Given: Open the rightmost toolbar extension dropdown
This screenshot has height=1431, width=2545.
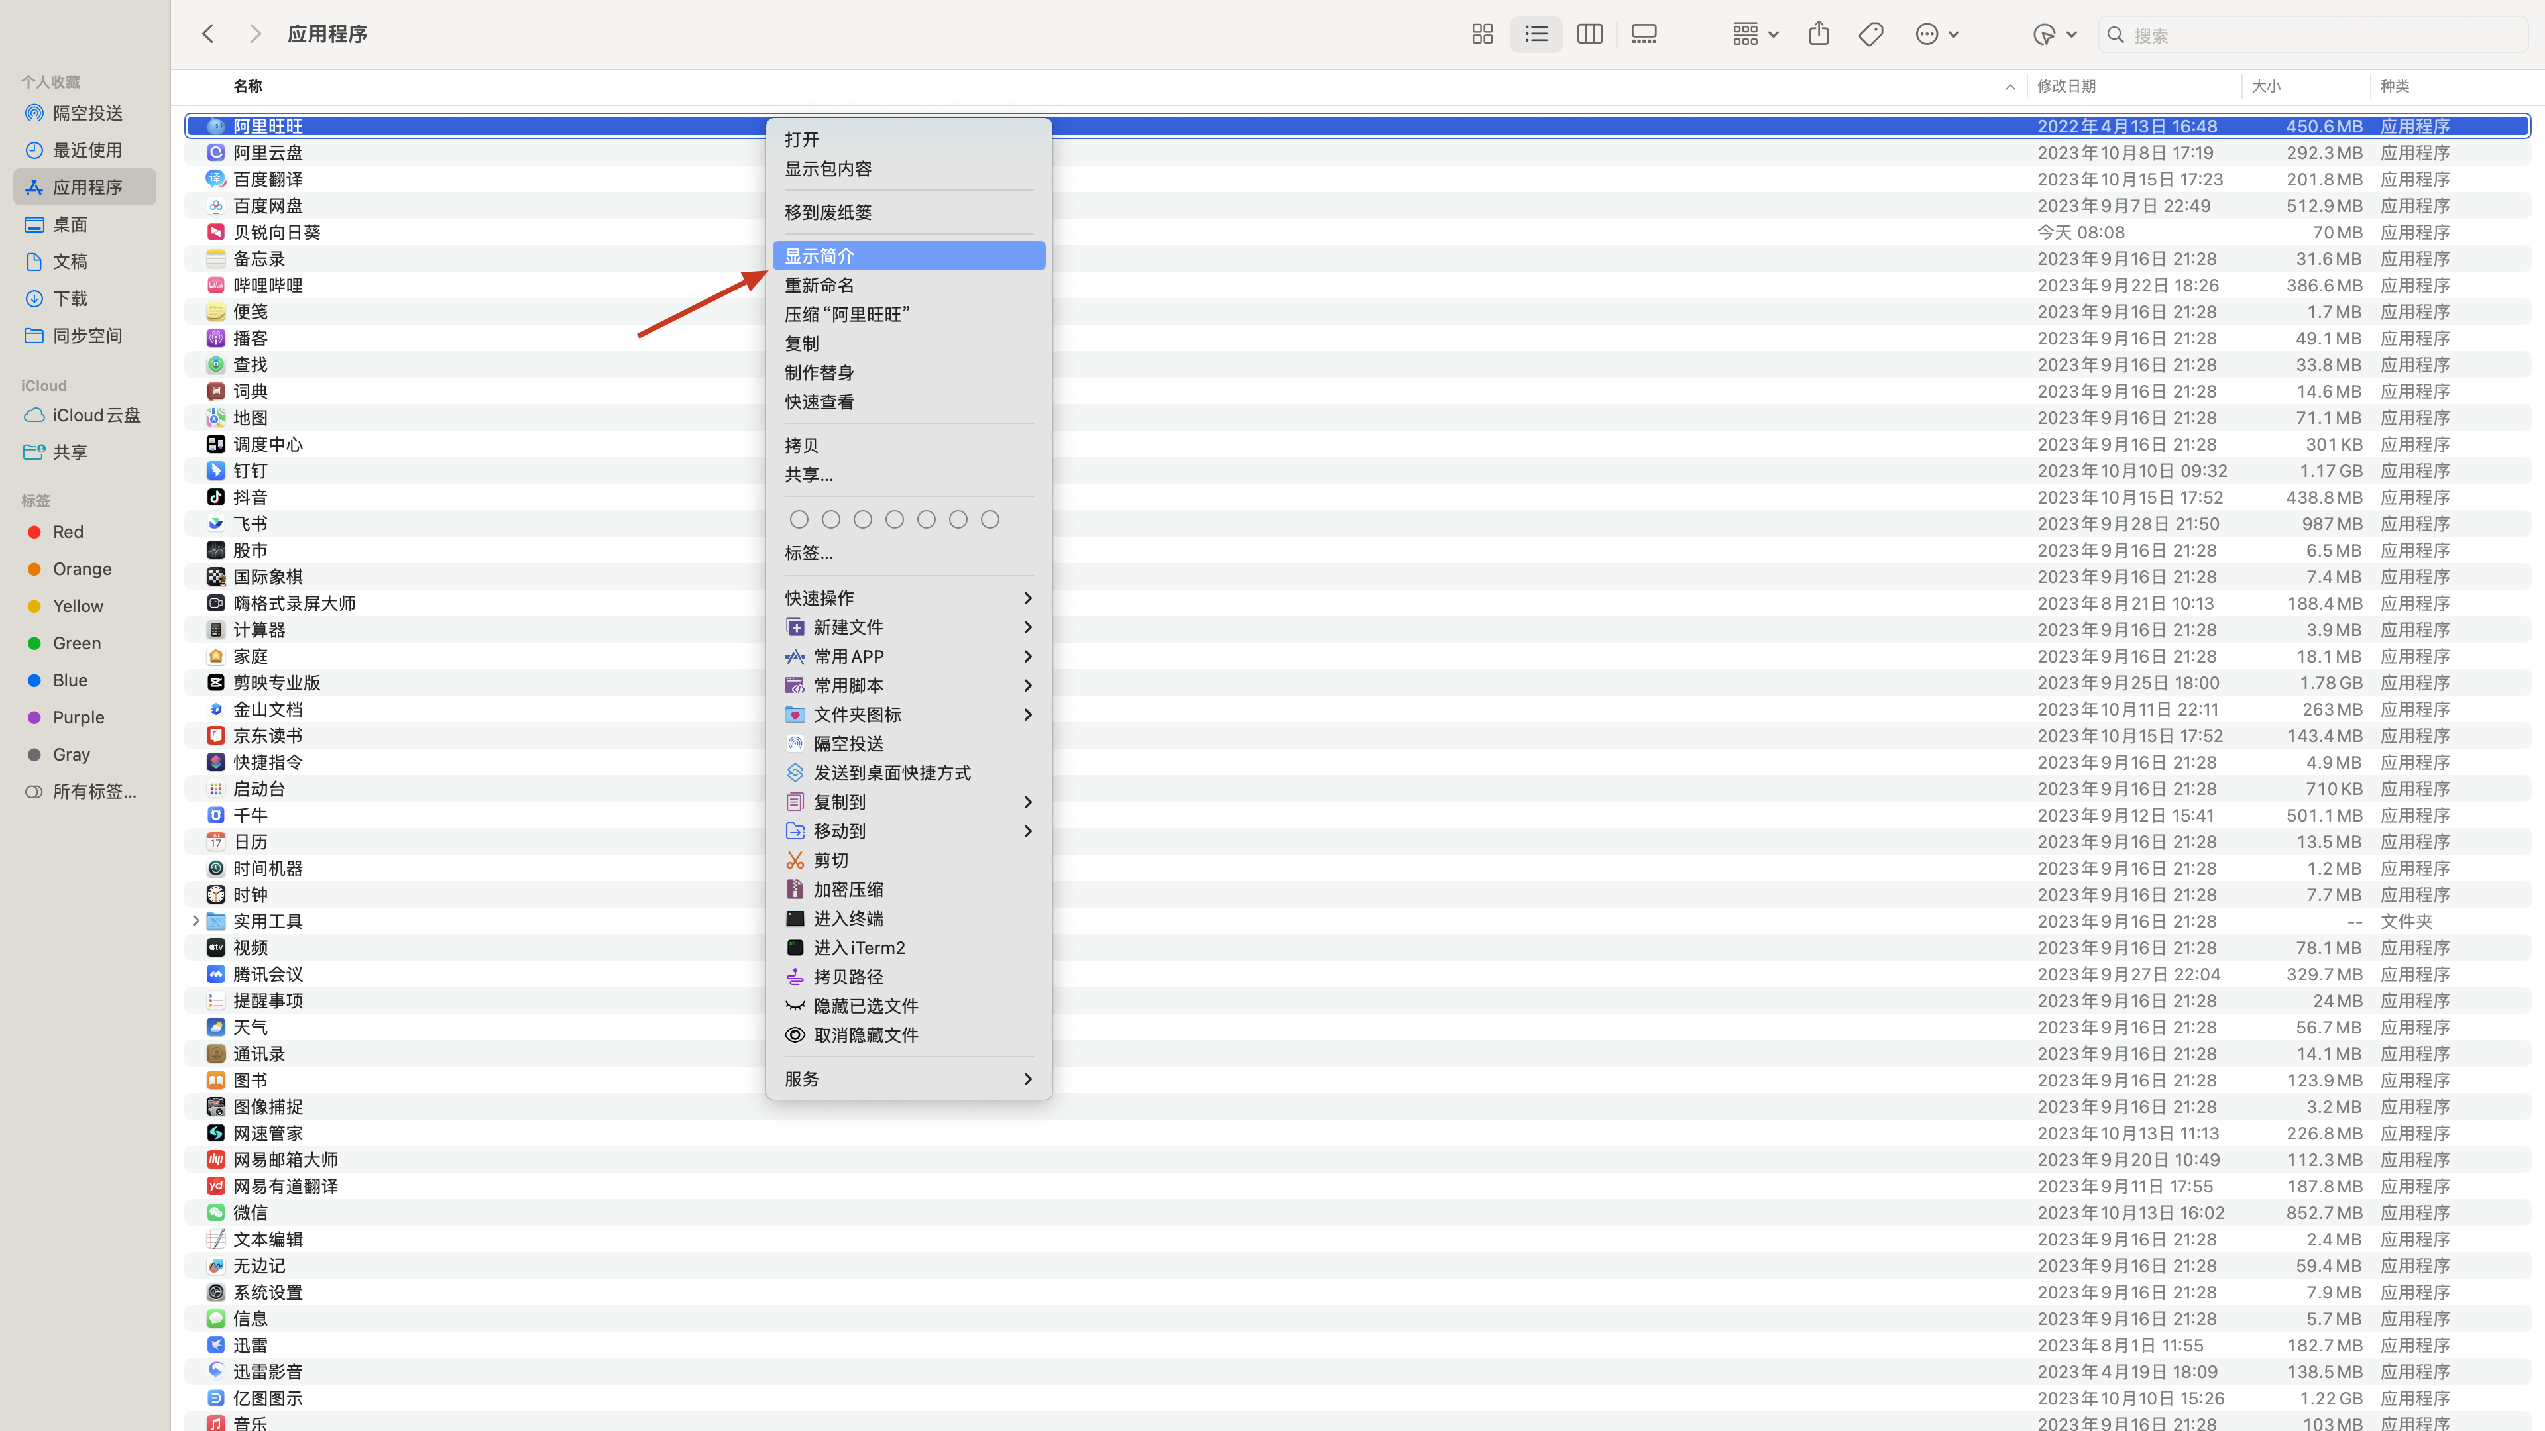Looking at the screenshot, I should (x=2055, y=34).
